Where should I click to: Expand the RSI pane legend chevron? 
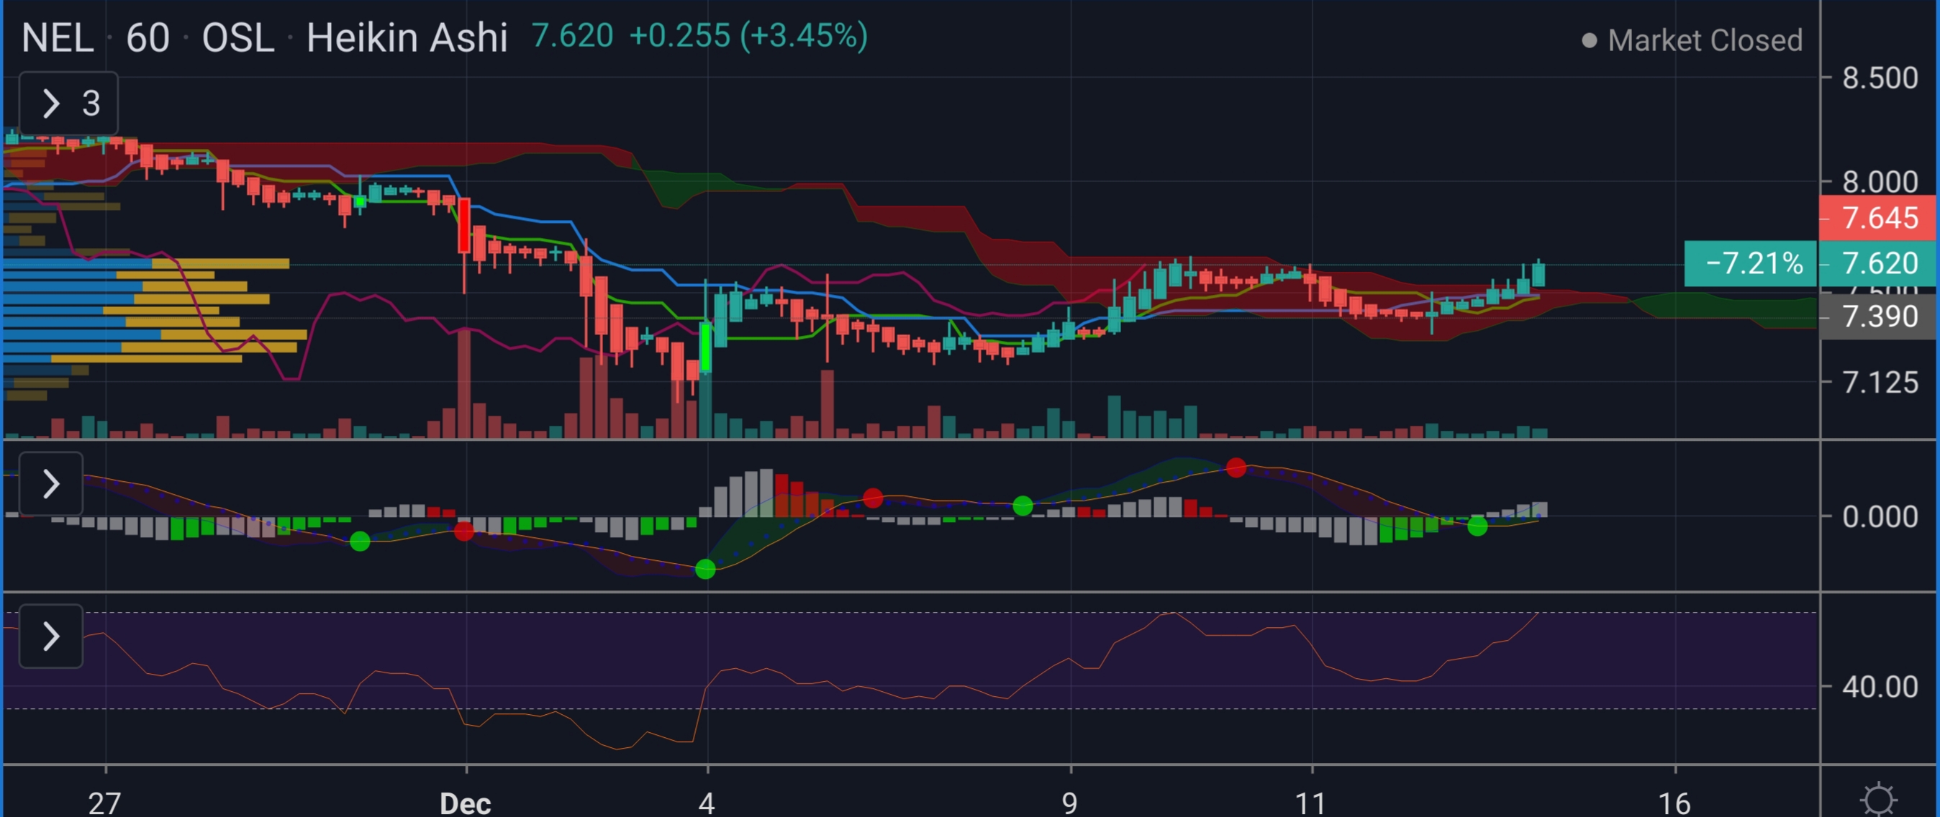50,636
